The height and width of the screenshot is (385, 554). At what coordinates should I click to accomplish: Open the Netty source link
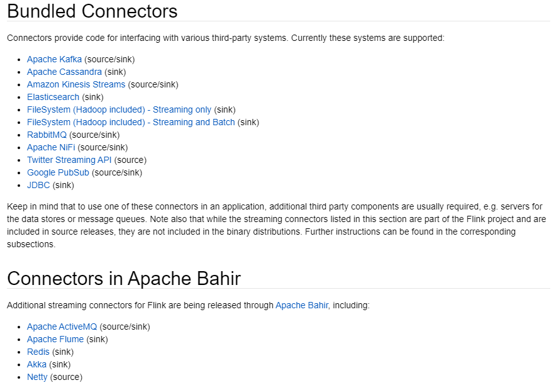(x=37, y=377)
